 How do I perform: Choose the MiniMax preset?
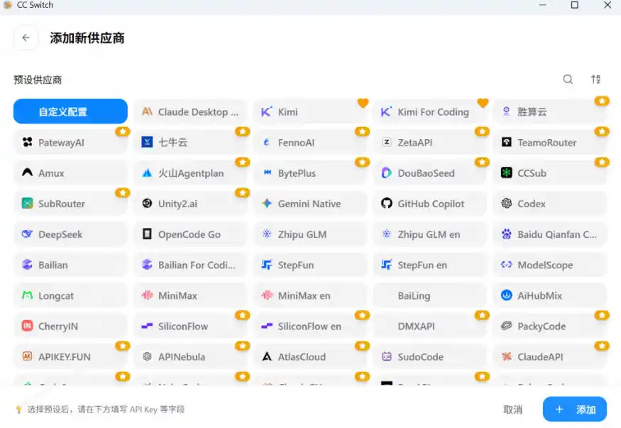click(190, 295)
